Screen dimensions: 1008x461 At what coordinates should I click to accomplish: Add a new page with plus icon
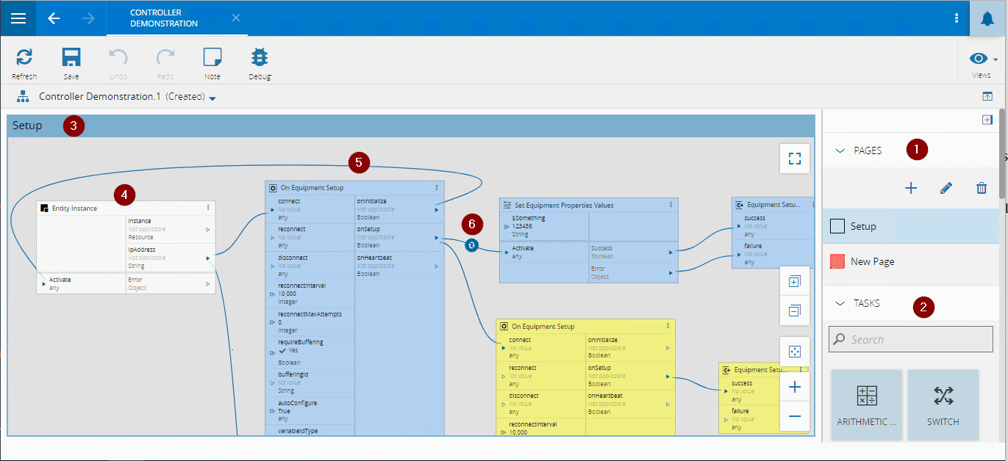910,188
